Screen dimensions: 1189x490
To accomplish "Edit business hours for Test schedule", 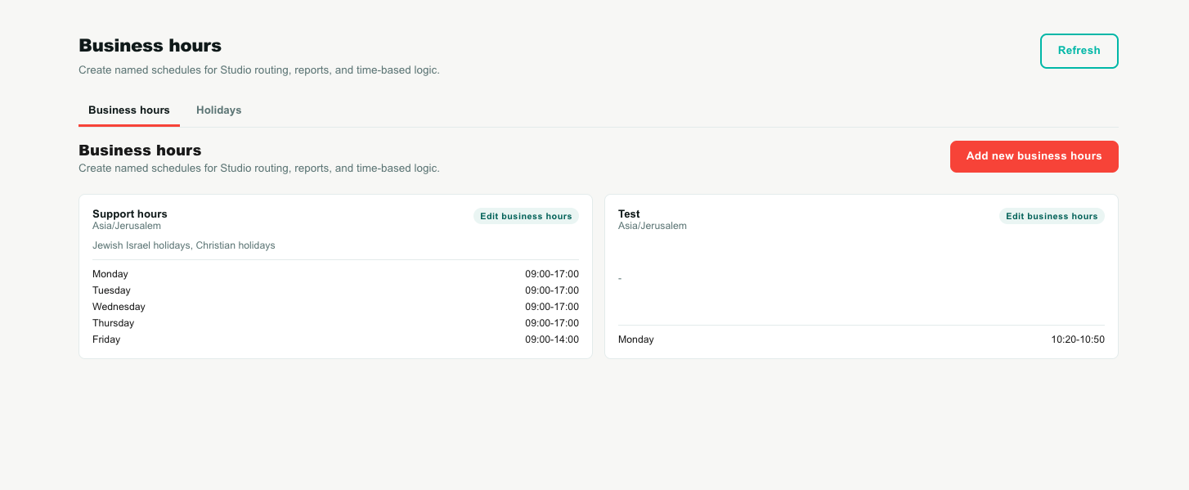I will 1052,216.
